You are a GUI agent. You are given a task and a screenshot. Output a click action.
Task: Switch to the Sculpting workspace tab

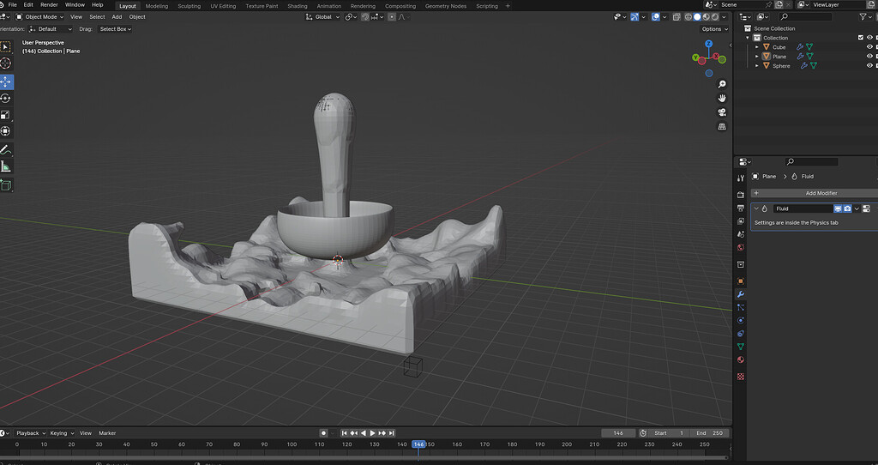189,6
